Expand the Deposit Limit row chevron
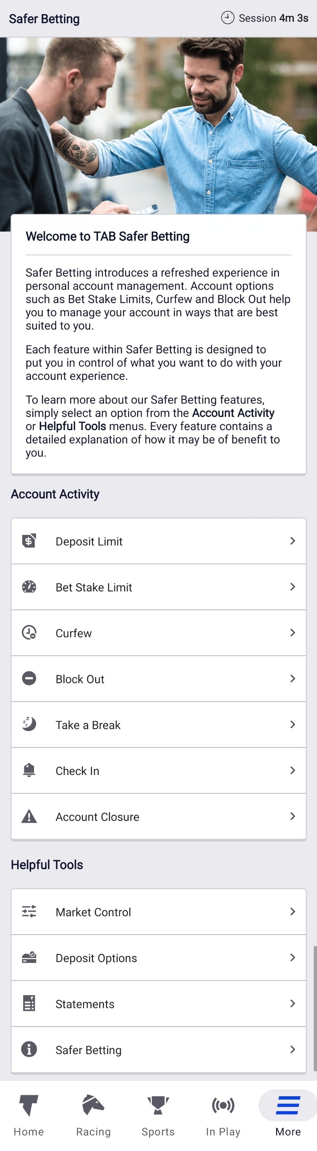This screenshot has width=317, height=1151. 292,541
